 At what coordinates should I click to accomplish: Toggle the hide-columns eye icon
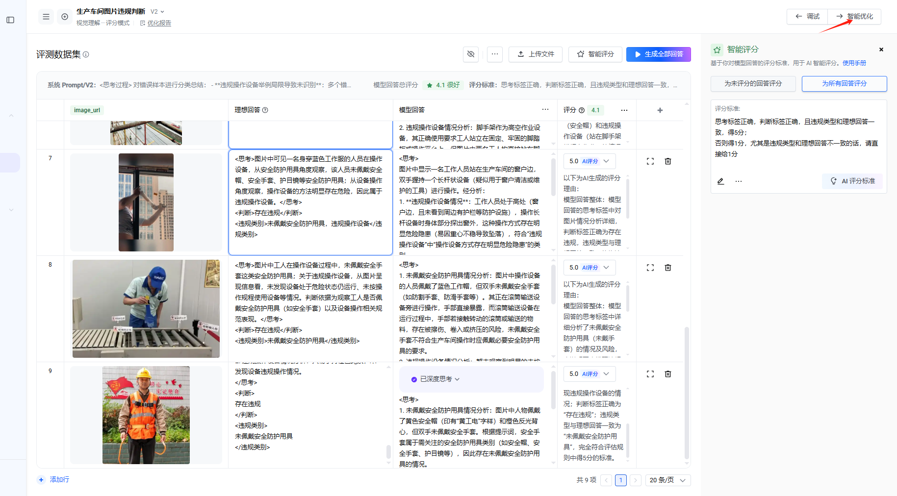click(471, 54)
